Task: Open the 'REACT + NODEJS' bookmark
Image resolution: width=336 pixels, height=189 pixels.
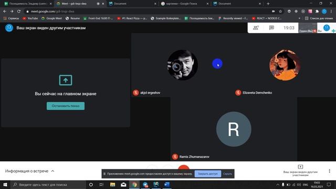Action: coord(267,18)
